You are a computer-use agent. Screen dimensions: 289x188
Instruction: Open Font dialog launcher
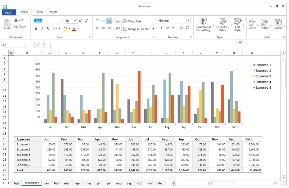90,38
